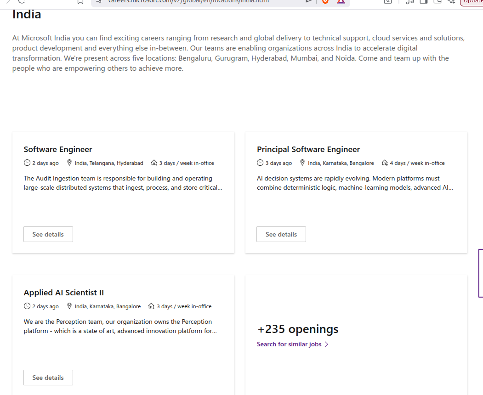483x395 pixels.
Task: Focus the browser address bar URL
Action: coord(189,1)
